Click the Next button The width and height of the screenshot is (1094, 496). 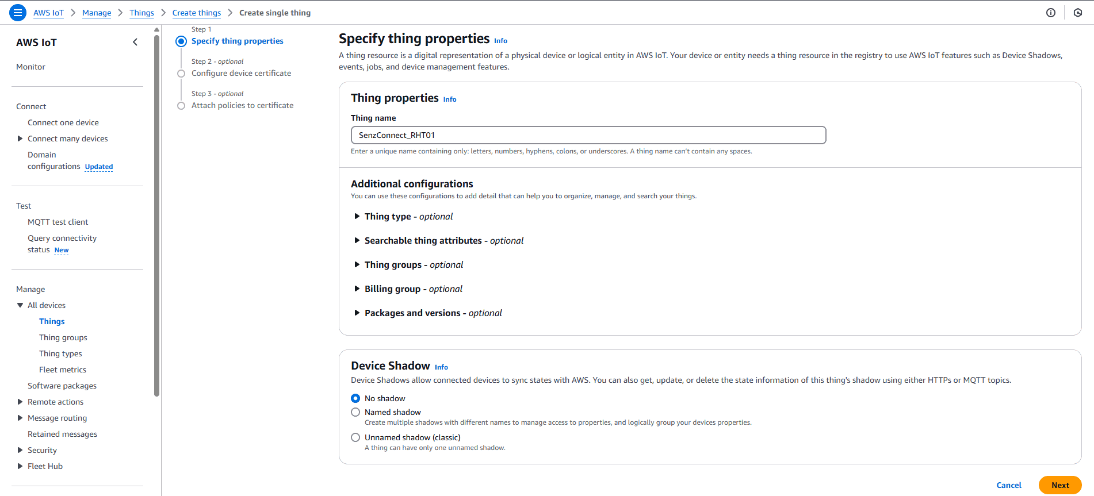coord(1059,485)
